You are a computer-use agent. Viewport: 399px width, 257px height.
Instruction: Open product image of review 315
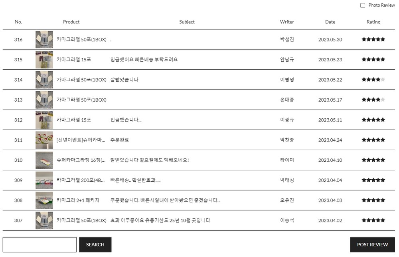(x=44, y=59)
